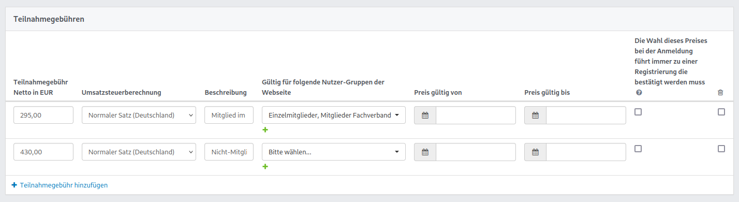Click Teilnahmegebühr hinzufügen link

(60, 185)
